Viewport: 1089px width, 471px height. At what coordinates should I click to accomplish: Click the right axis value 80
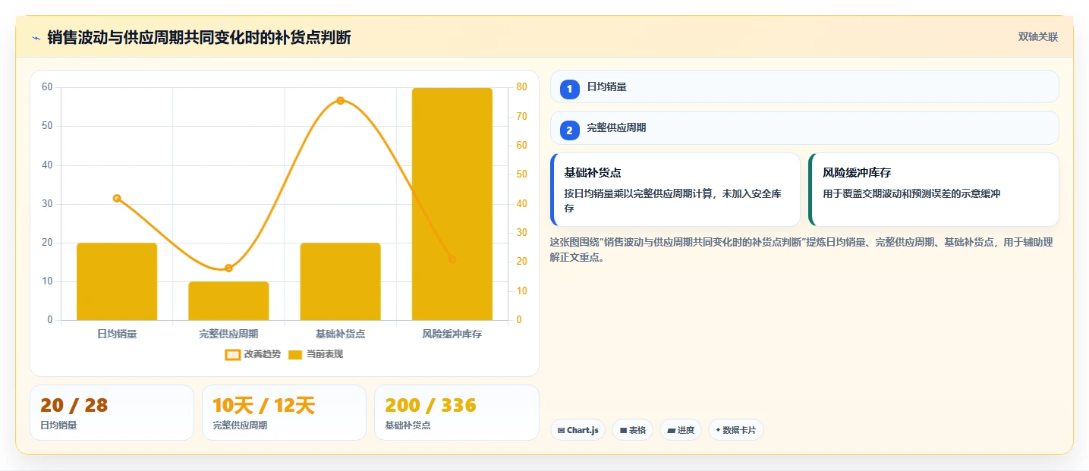click(521, 87)
